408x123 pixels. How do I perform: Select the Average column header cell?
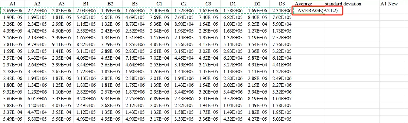pos(309,4)
